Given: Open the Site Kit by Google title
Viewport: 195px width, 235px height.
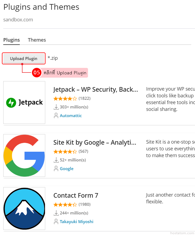Looking at the screenshot, I should click(95, 143).
